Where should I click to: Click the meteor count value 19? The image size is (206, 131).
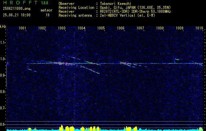point(47,15)
